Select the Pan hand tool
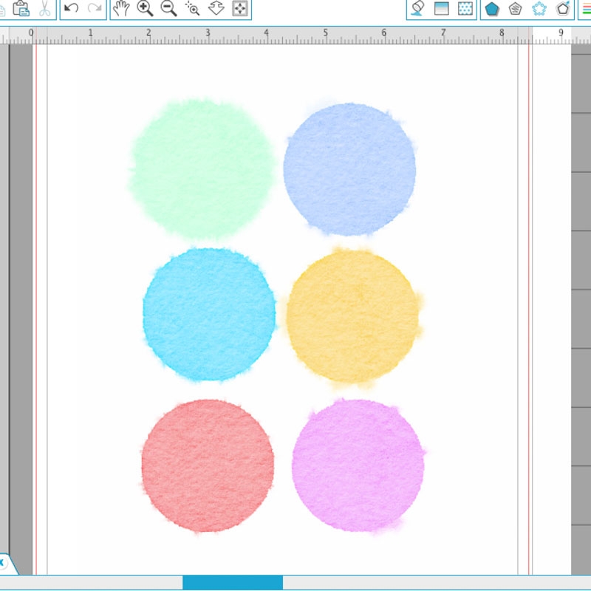The width and height of the screenshot is (591, 591). (121, 8)
